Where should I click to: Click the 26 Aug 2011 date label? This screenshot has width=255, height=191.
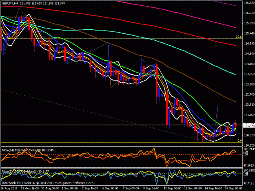pyautogui.click(x=9, y=188)
